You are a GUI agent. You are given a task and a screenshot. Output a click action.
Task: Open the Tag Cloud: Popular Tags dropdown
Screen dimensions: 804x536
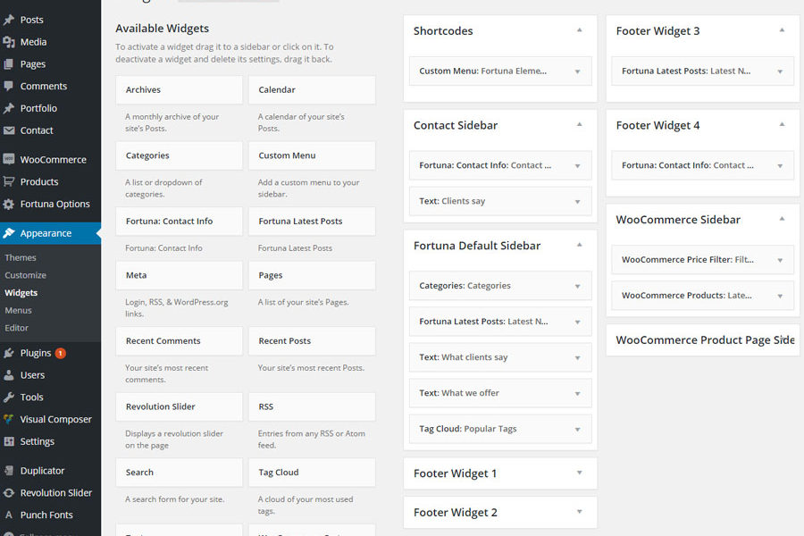577,430
